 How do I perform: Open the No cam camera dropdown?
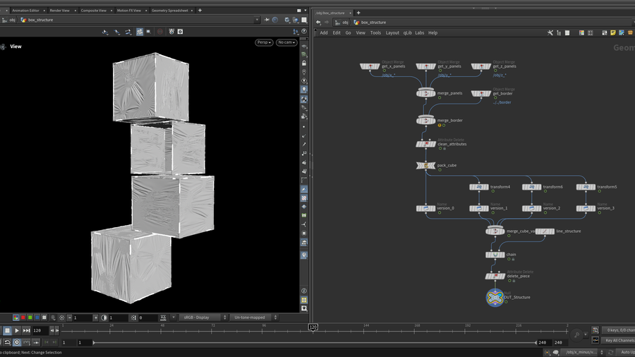(286, 42)
